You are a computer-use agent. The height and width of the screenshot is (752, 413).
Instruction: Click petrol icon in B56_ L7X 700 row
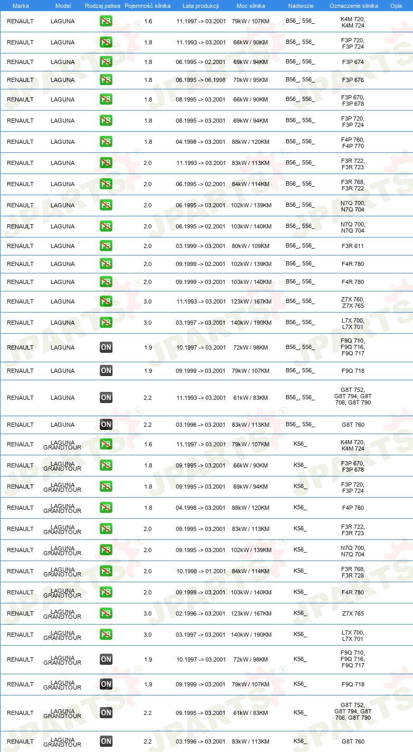106,323
